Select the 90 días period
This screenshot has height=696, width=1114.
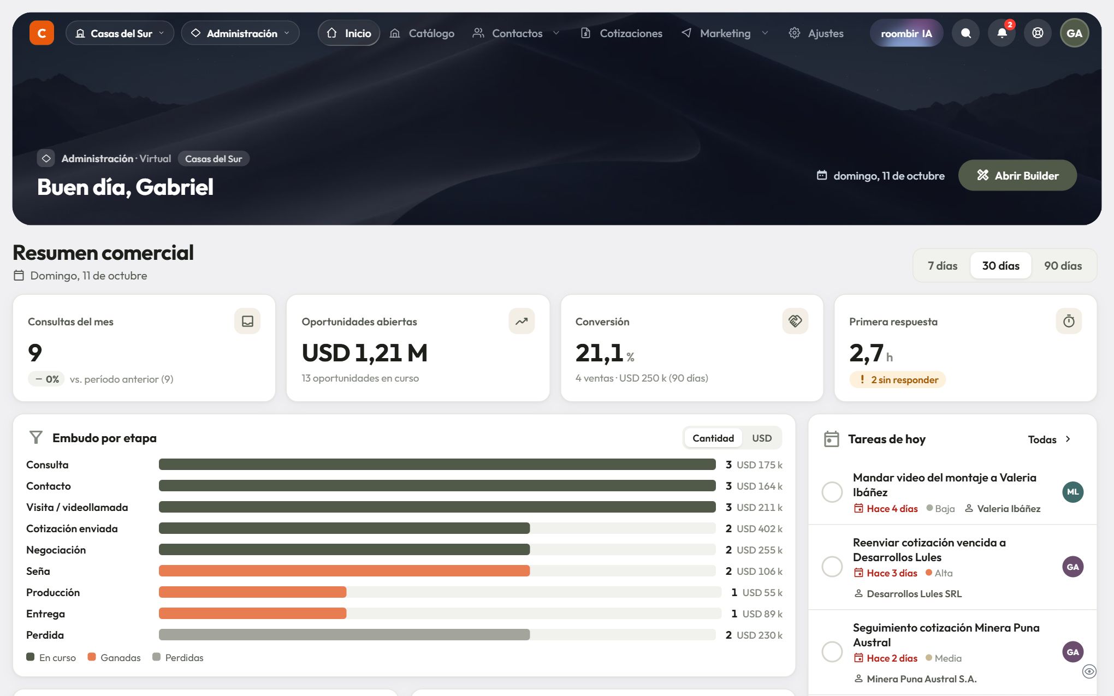tap(1063, 265)
